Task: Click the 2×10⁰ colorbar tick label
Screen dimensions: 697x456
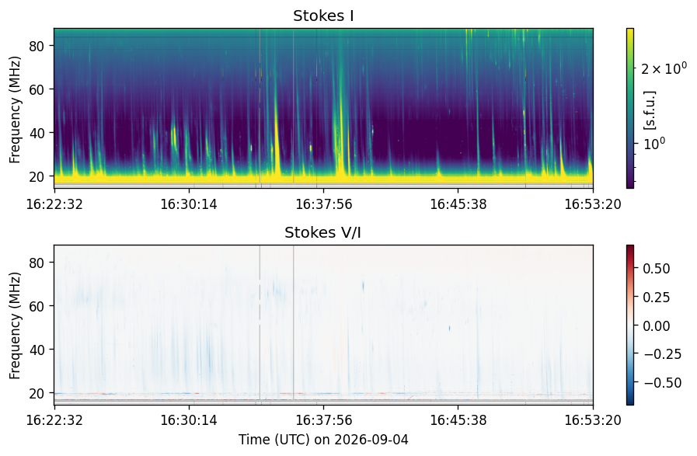Action: coord(664,68)
